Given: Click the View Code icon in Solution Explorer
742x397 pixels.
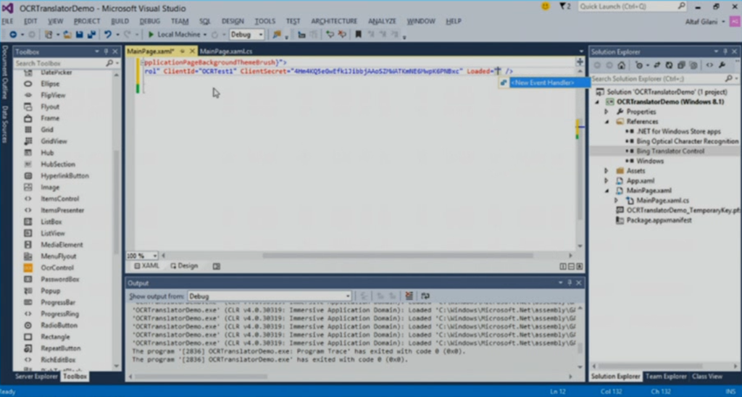Looking at the screenshot, I should point(709,65).
